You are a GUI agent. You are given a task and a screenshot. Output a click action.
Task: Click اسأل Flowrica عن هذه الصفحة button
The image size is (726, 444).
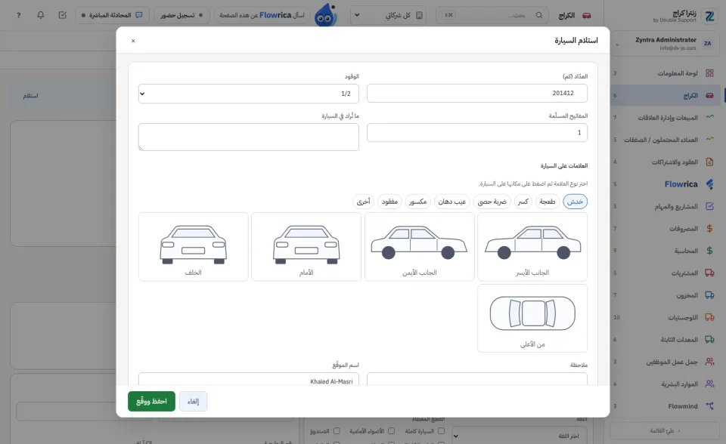(x=262, y=15)
